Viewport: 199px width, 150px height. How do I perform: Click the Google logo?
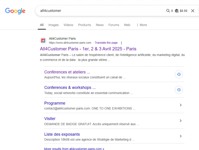tap(15, 11)
